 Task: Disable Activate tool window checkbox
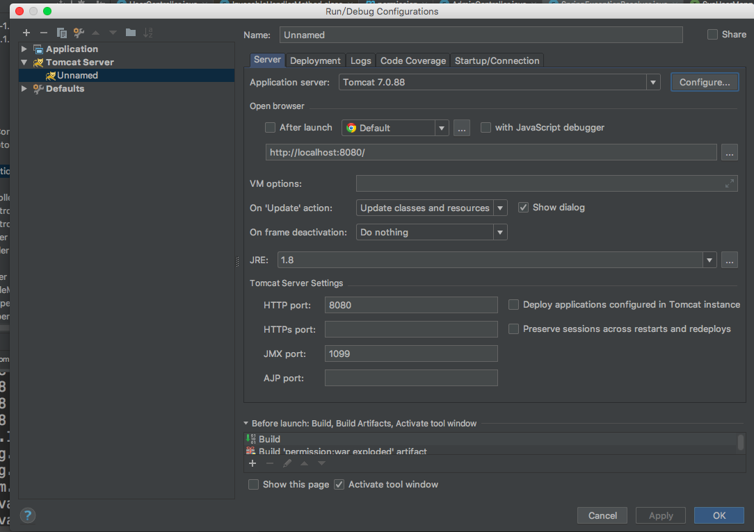click(339, 485)
